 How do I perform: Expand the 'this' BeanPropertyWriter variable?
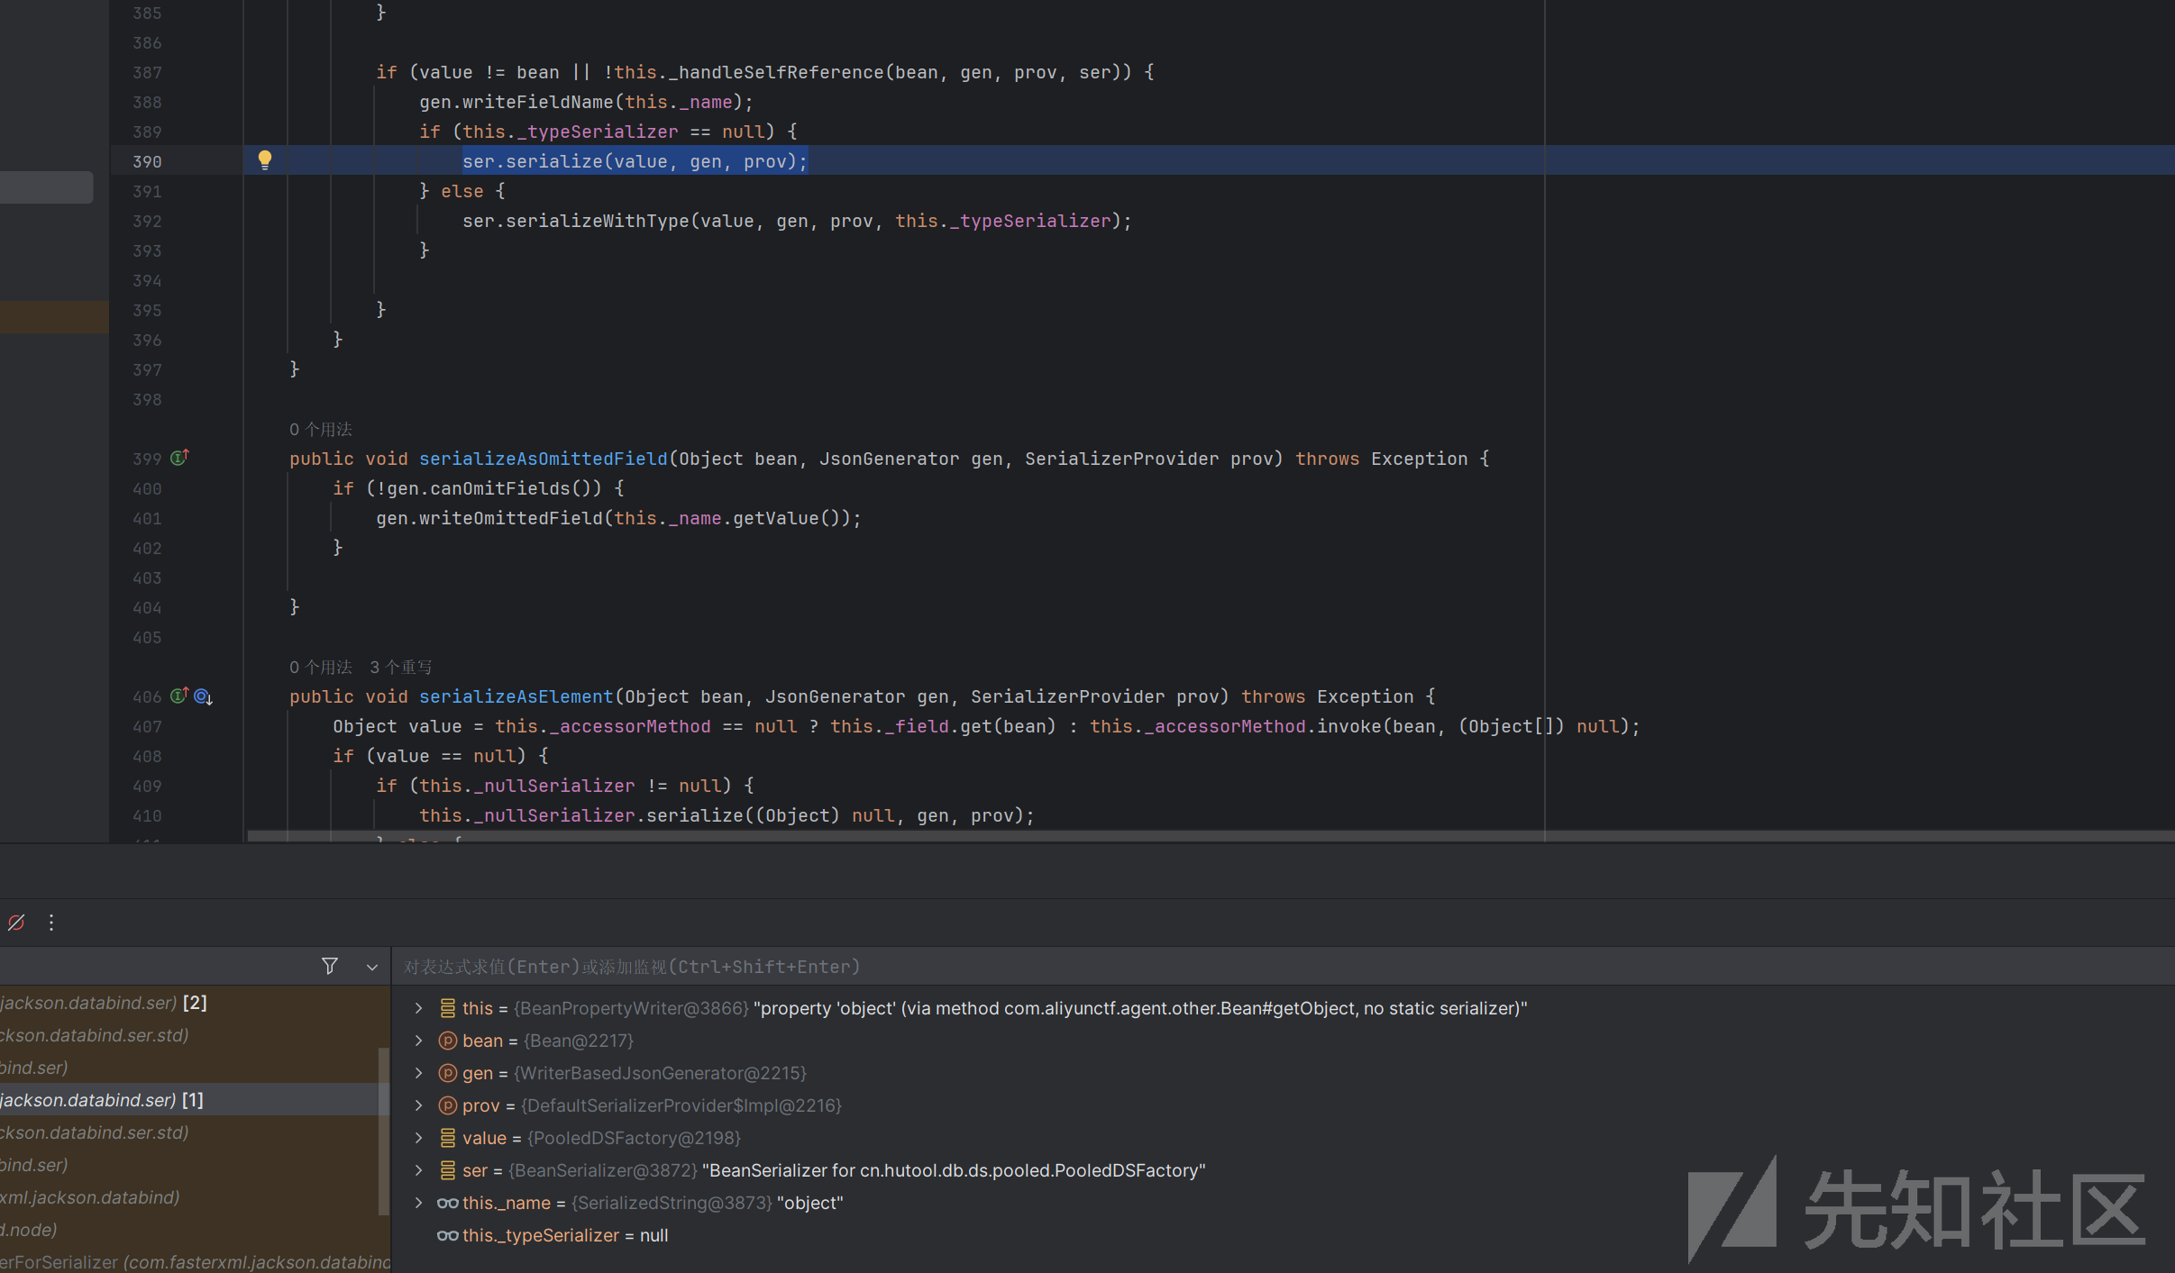tap(418, 1008)
